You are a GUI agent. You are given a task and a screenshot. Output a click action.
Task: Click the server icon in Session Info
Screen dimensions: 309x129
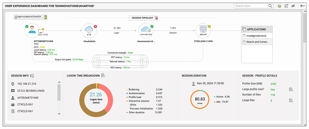pos(13,111)
